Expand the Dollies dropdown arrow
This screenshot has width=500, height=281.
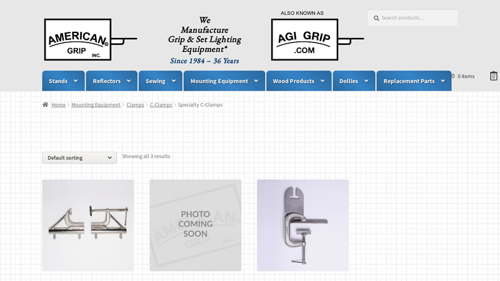(366, 81)
